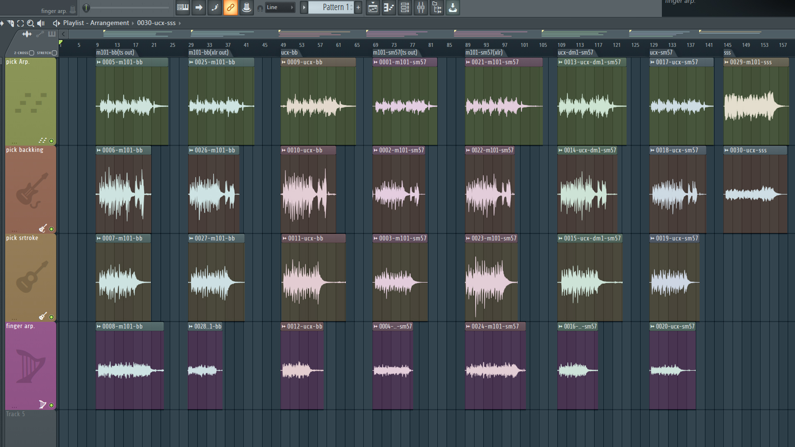Screen dimensions: 795x447
Task: Click the 0030-ucx-sss breadcrumb item
Action: point(156,23)
